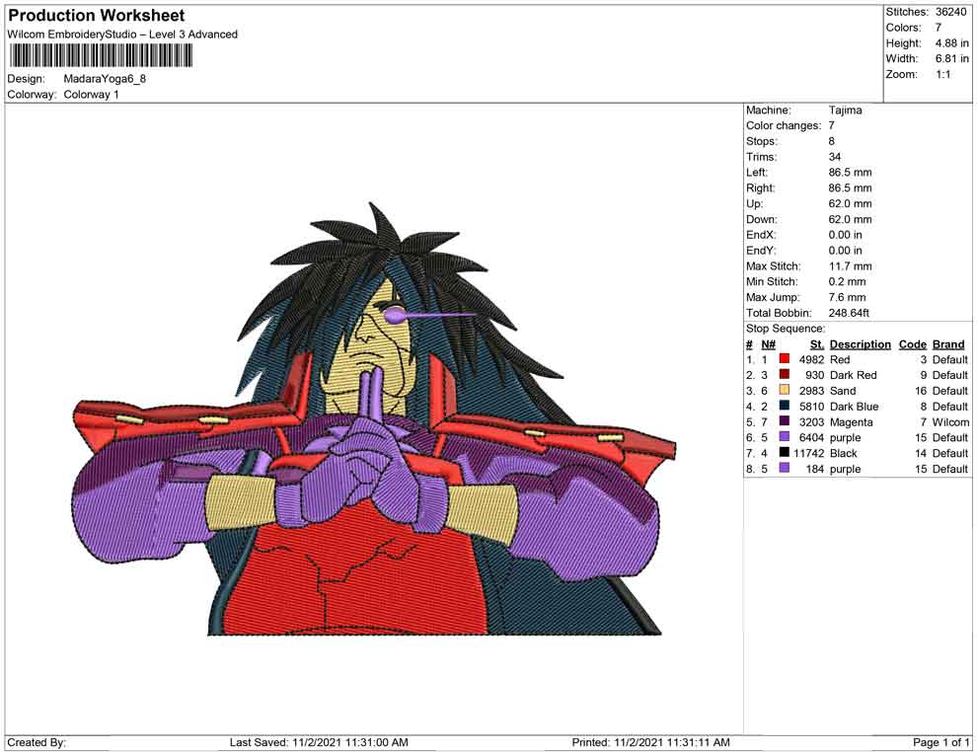Click the width value '6.81 in'
Viewport: 977px width, 752px height.
tap(951, 58)
